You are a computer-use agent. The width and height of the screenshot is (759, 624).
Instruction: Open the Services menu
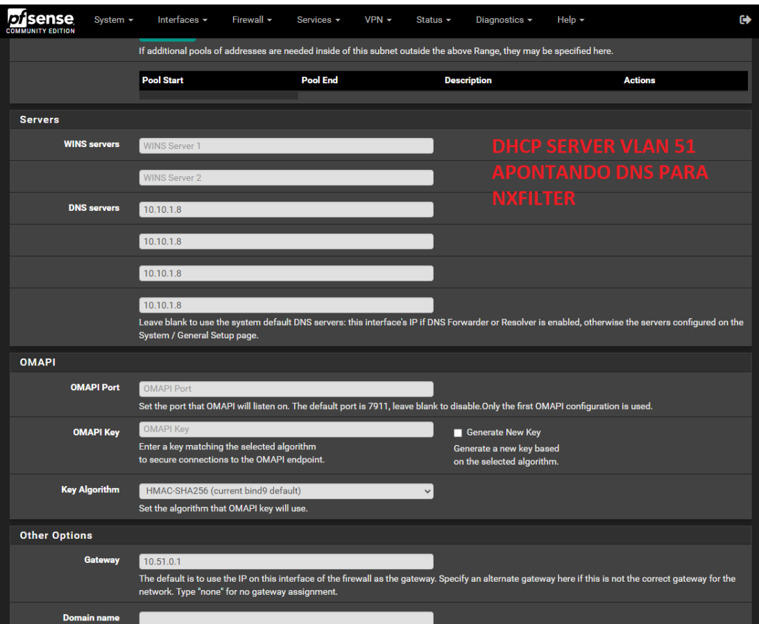[318, 20]
